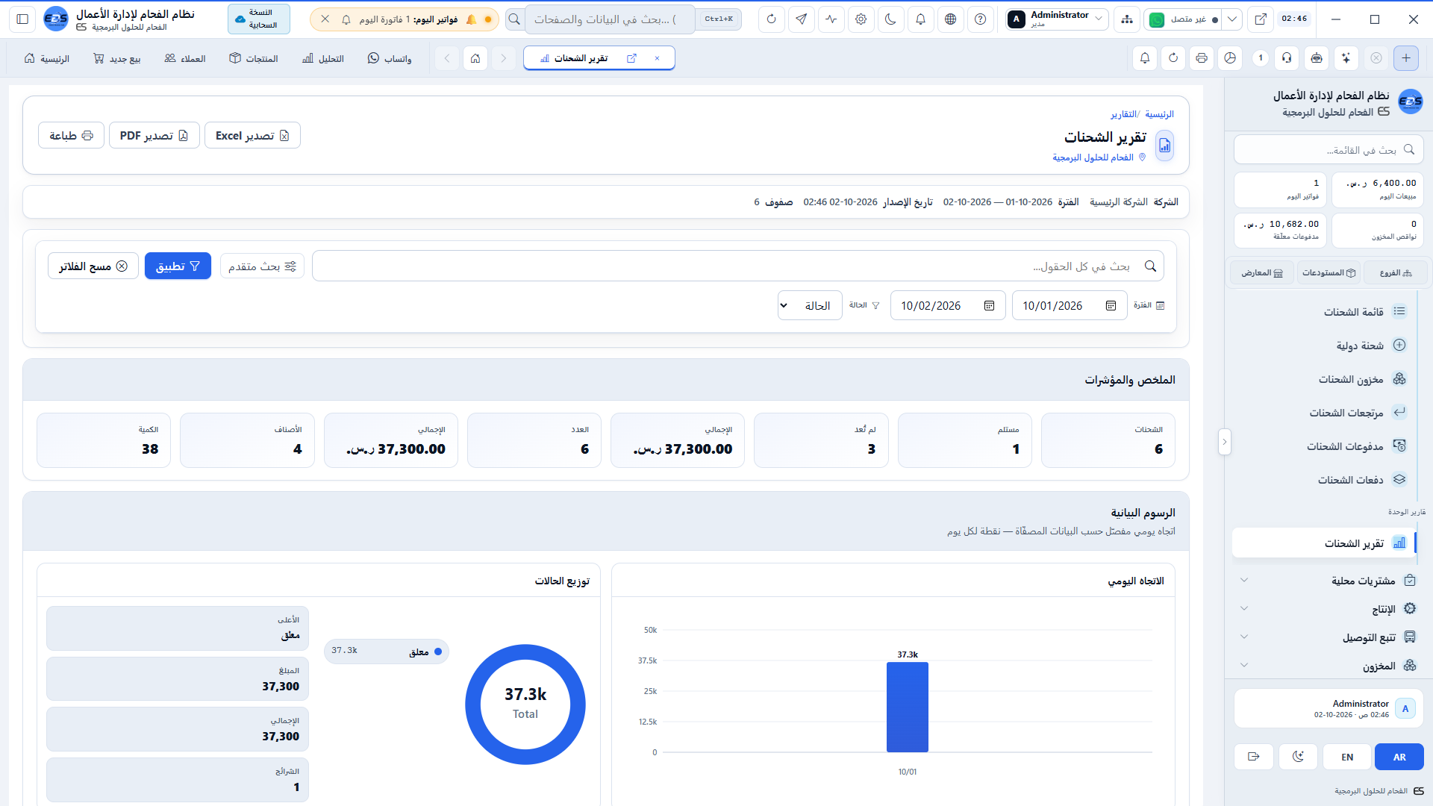Open the الحالة status dropdown

810,305
